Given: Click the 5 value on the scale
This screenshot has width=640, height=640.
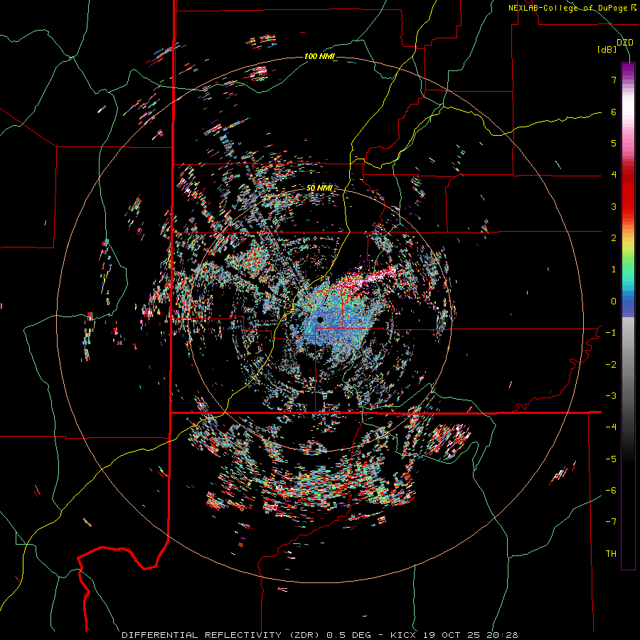Looking at the screenshot, I should 614,143.
